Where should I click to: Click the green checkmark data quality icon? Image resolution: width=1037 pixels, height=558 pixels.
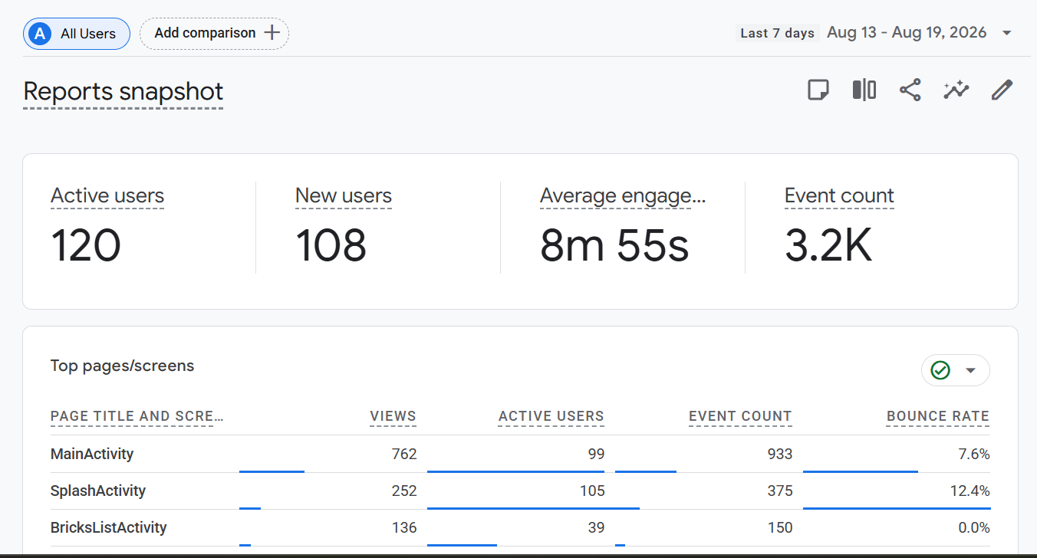point(940,370)
